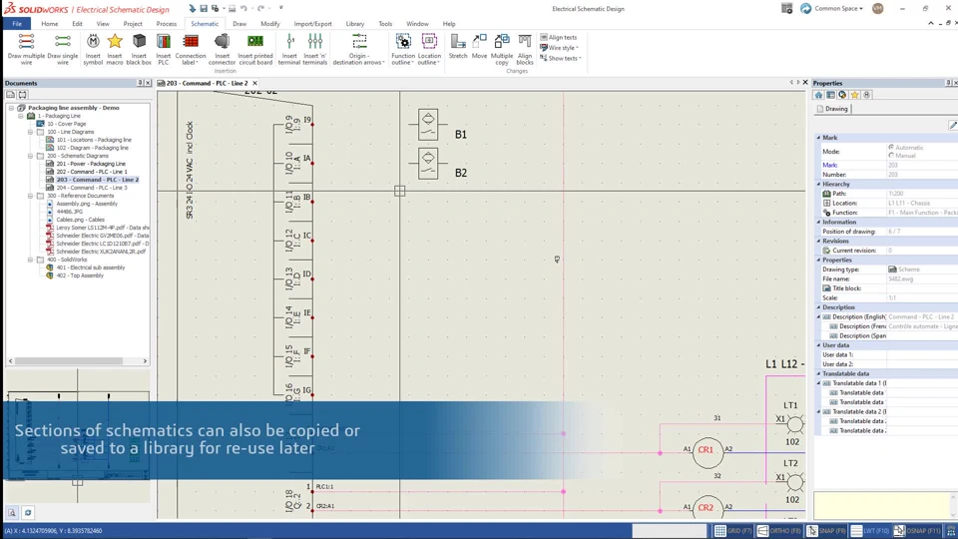Open the File menu
958x539 pixels.
(x=17, y=24)
